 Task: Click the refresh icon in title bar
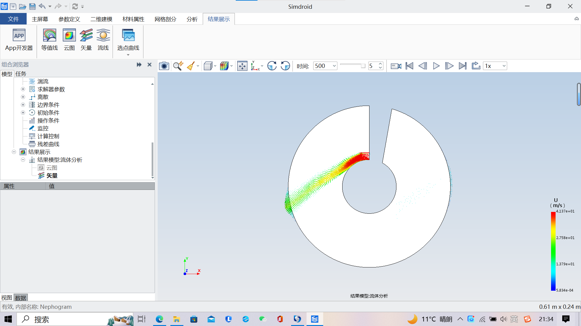coord(75,6)
